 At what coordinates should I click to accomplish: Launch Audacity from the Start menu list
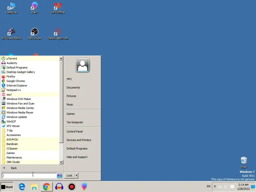tap(30, 63)
